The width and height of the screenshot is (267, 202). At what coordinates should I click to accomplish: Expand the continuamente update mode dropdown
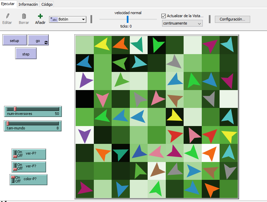[199, 24]
